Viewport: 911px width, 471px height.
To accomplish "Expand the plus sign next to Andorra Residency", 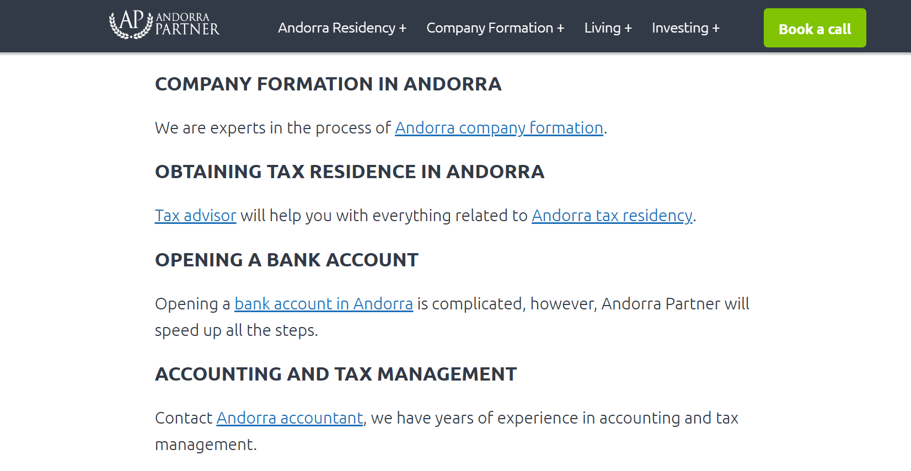I will 403,28.
